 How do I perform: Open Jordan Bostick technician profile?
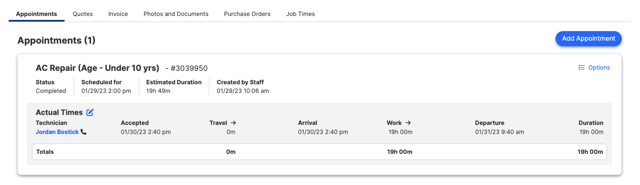tap(57, 132)
